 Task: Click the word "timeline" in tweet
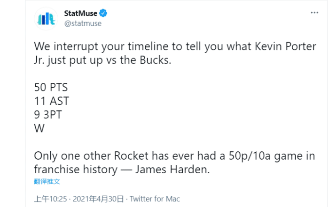pyautogui.click(x=148, y=47)
